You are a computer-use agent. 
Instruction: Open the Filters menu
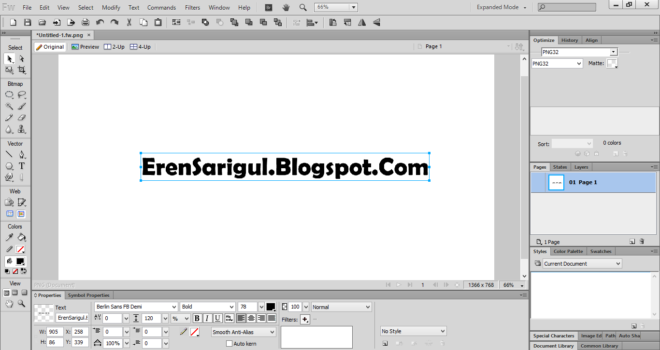coord(192,7)
